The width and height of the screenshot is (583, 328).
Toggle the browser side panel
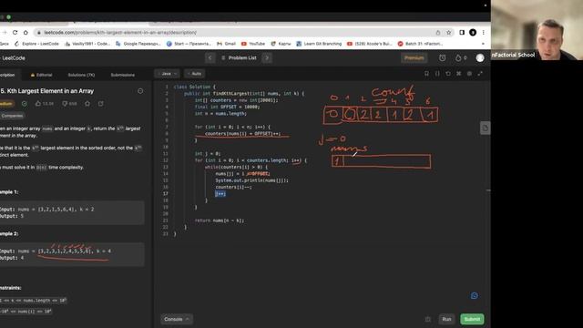pyautogui.click(x=462, y=33)
